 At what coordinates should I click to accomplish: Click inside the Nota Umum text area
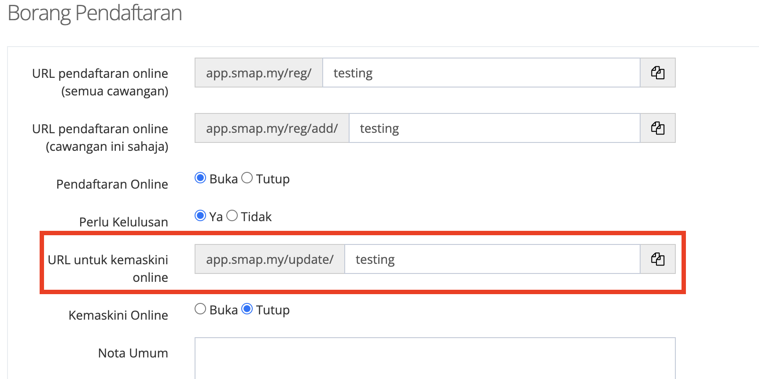435,358
